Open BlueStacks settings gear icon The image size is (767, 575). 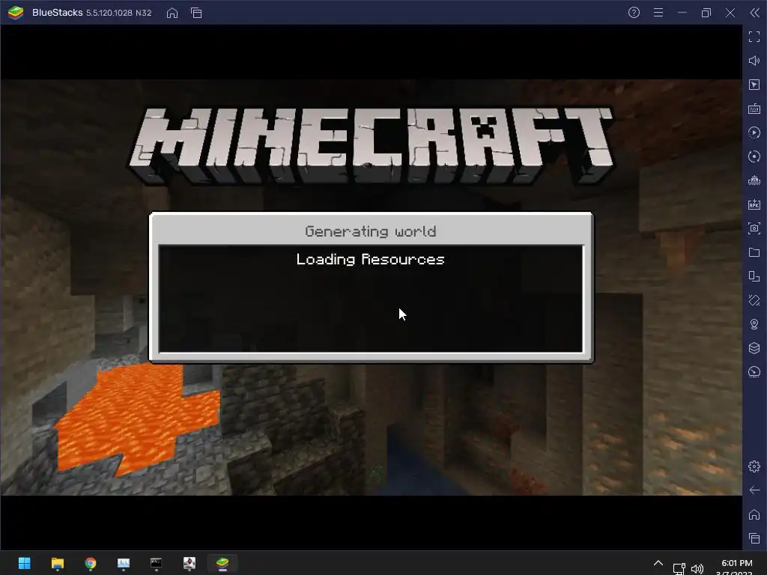[754, 466]
